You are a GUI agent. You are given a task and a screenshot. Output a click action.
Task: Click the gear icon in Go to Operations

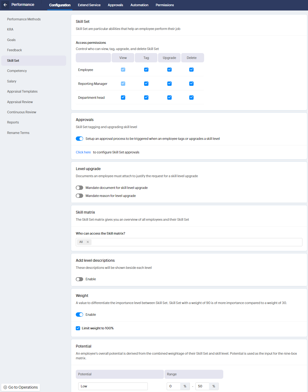[5, 387]
